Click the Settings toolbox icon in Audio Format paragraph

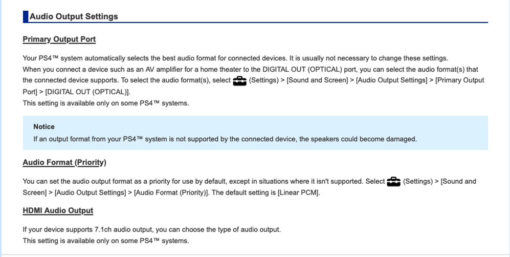(393, 182)
